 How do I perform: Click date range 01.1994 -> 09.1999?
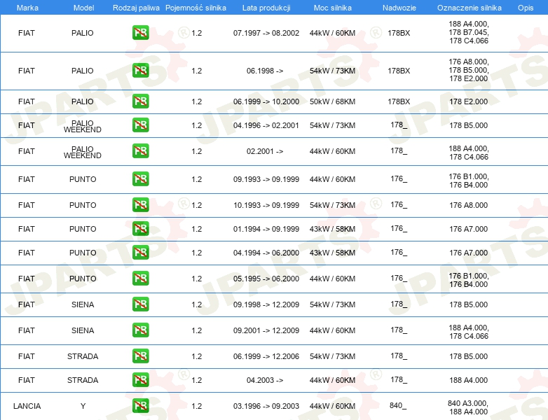point(266,229)
